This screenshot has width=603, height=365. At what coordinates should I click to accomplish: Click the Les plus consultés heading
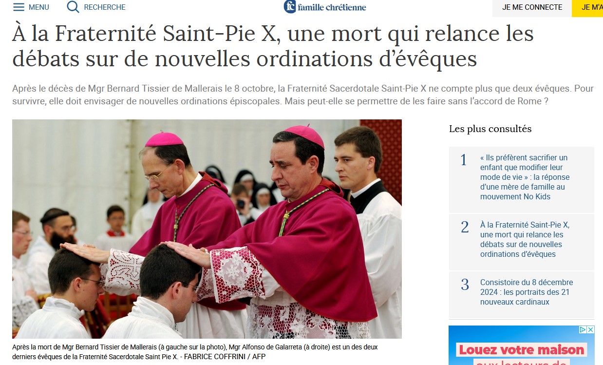490,129
